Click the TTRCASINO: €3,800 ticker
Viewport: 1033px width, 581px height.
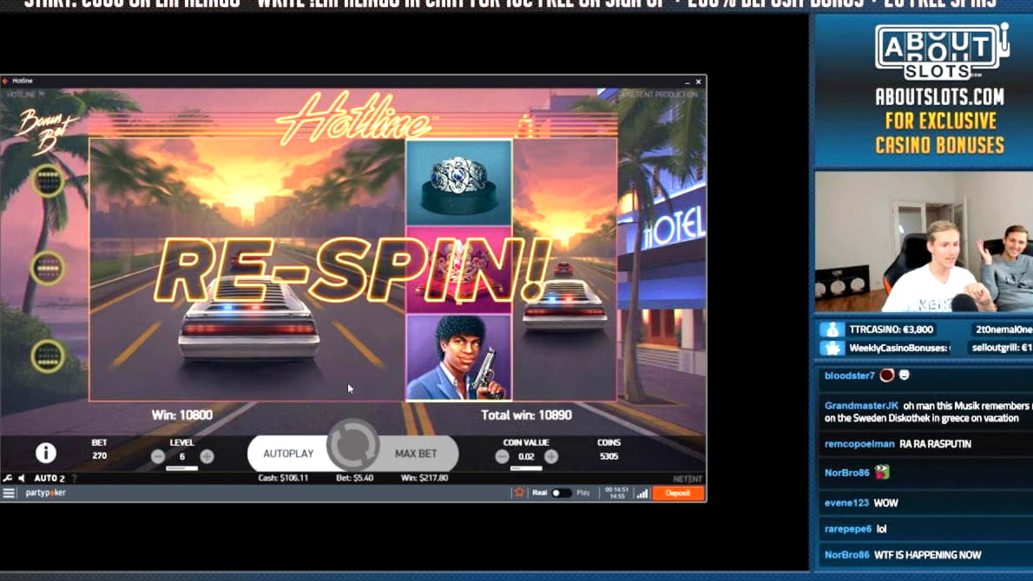point(892,330)
